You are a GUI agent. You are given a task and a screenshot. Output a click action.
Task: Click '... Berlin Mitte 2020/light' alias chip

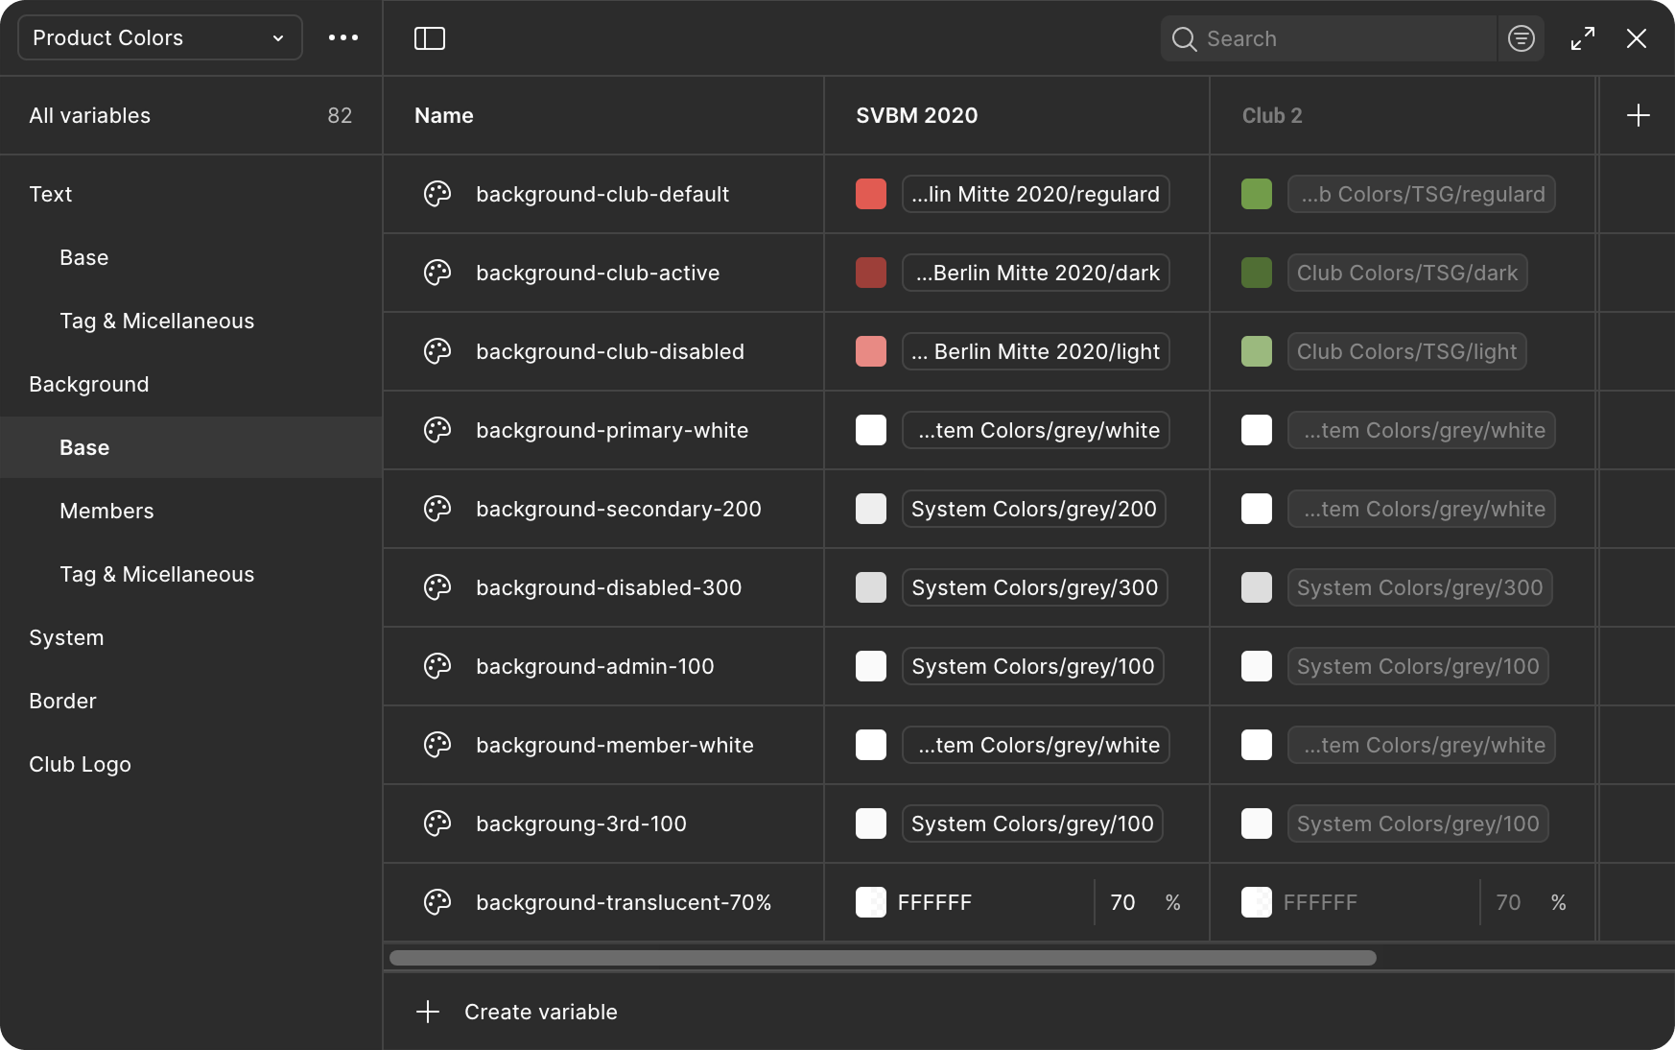click(1036, 351)
